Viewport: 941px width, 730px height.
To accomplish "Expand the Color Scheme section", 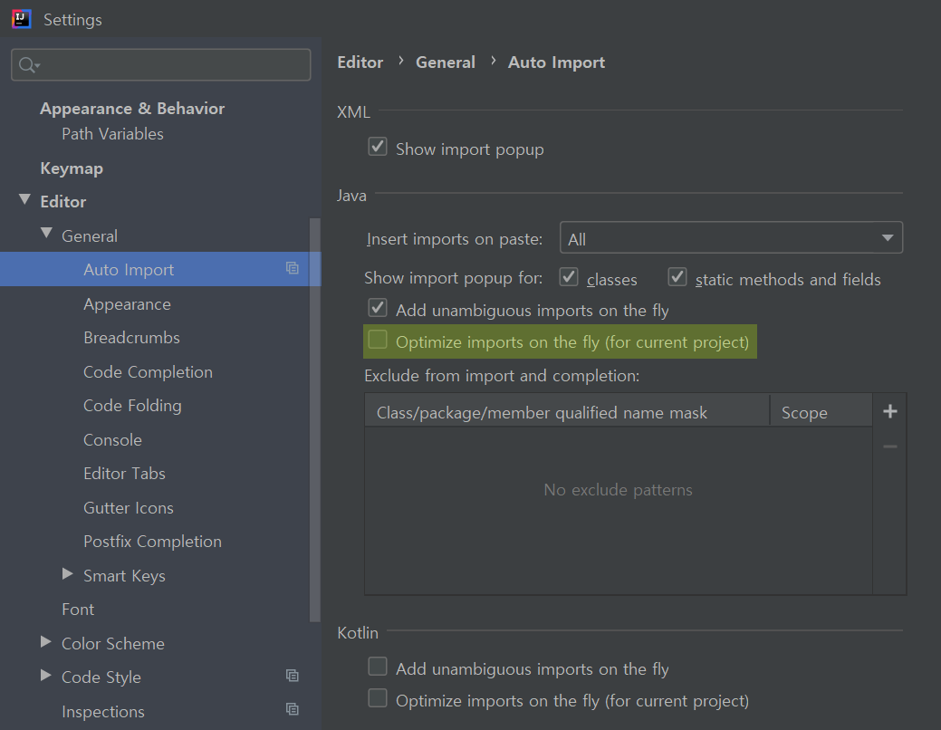I will coord(46,643).
